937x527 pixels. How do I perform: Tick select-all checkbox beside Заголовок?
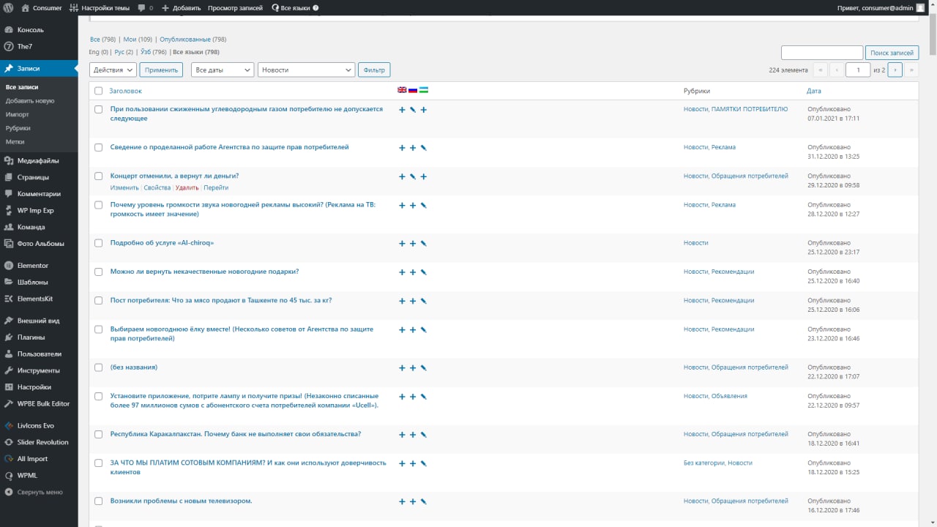tap(99, 91)
